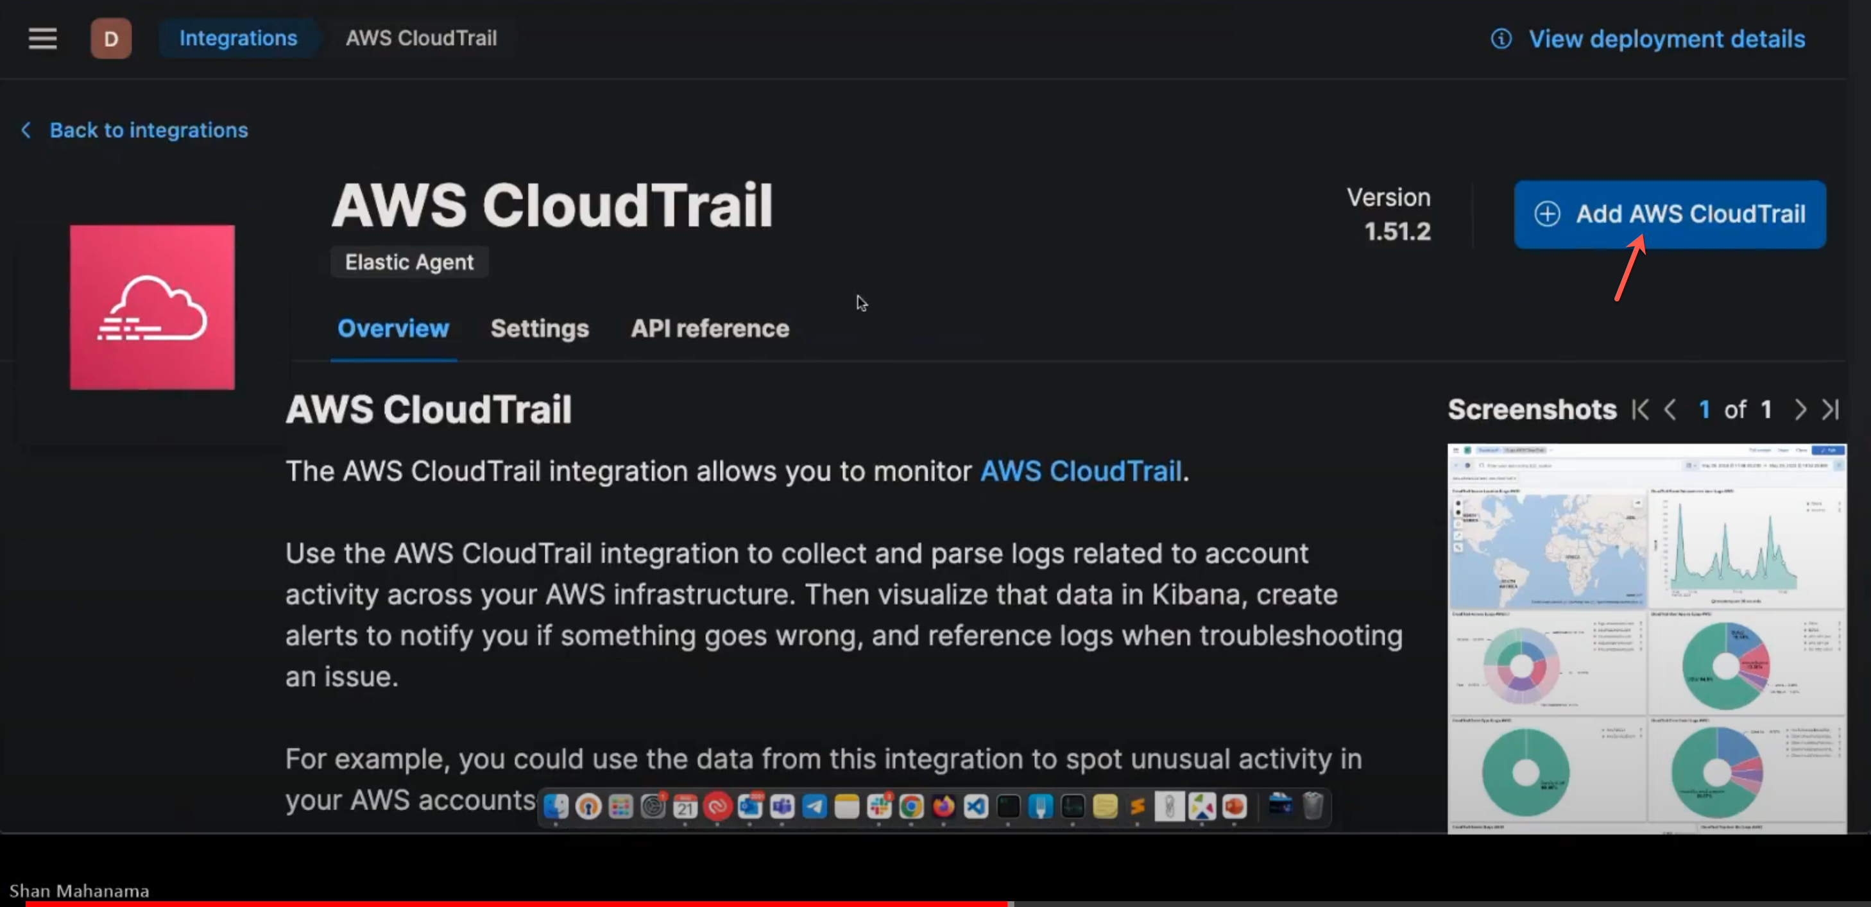Open View deployment details link
Image resolution: width=1871 pixels, height=907 pixels.
coord(1666,38)
